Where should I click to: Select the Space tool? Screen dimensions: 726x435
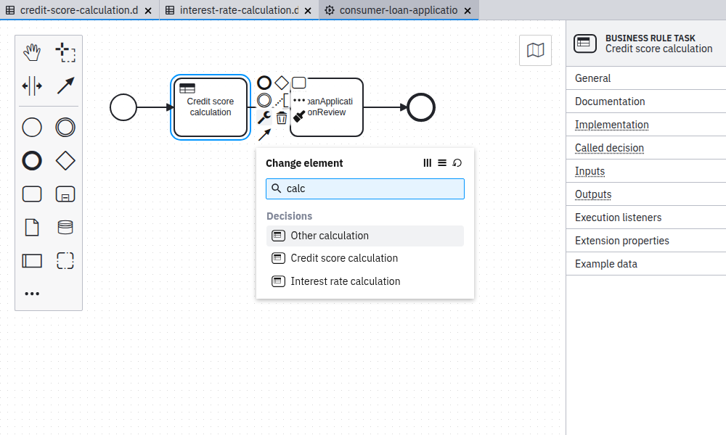[x=32, y=86]
